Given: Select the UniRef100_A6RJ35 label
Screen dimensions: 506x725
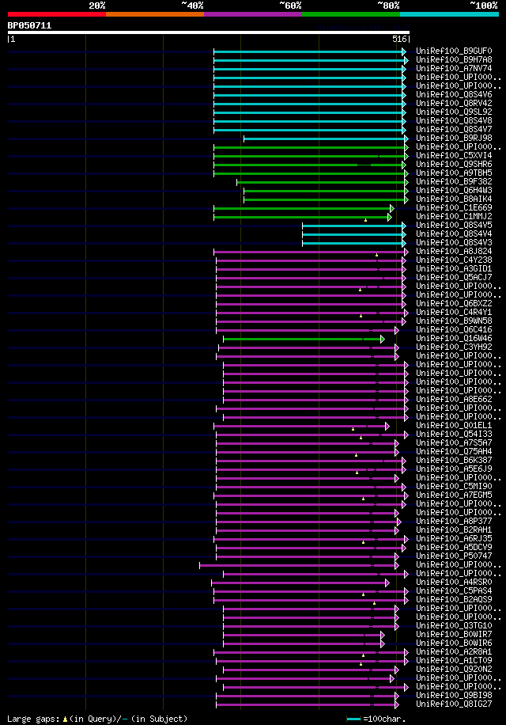Looking at the screenshot, I should tap(454, 539).
